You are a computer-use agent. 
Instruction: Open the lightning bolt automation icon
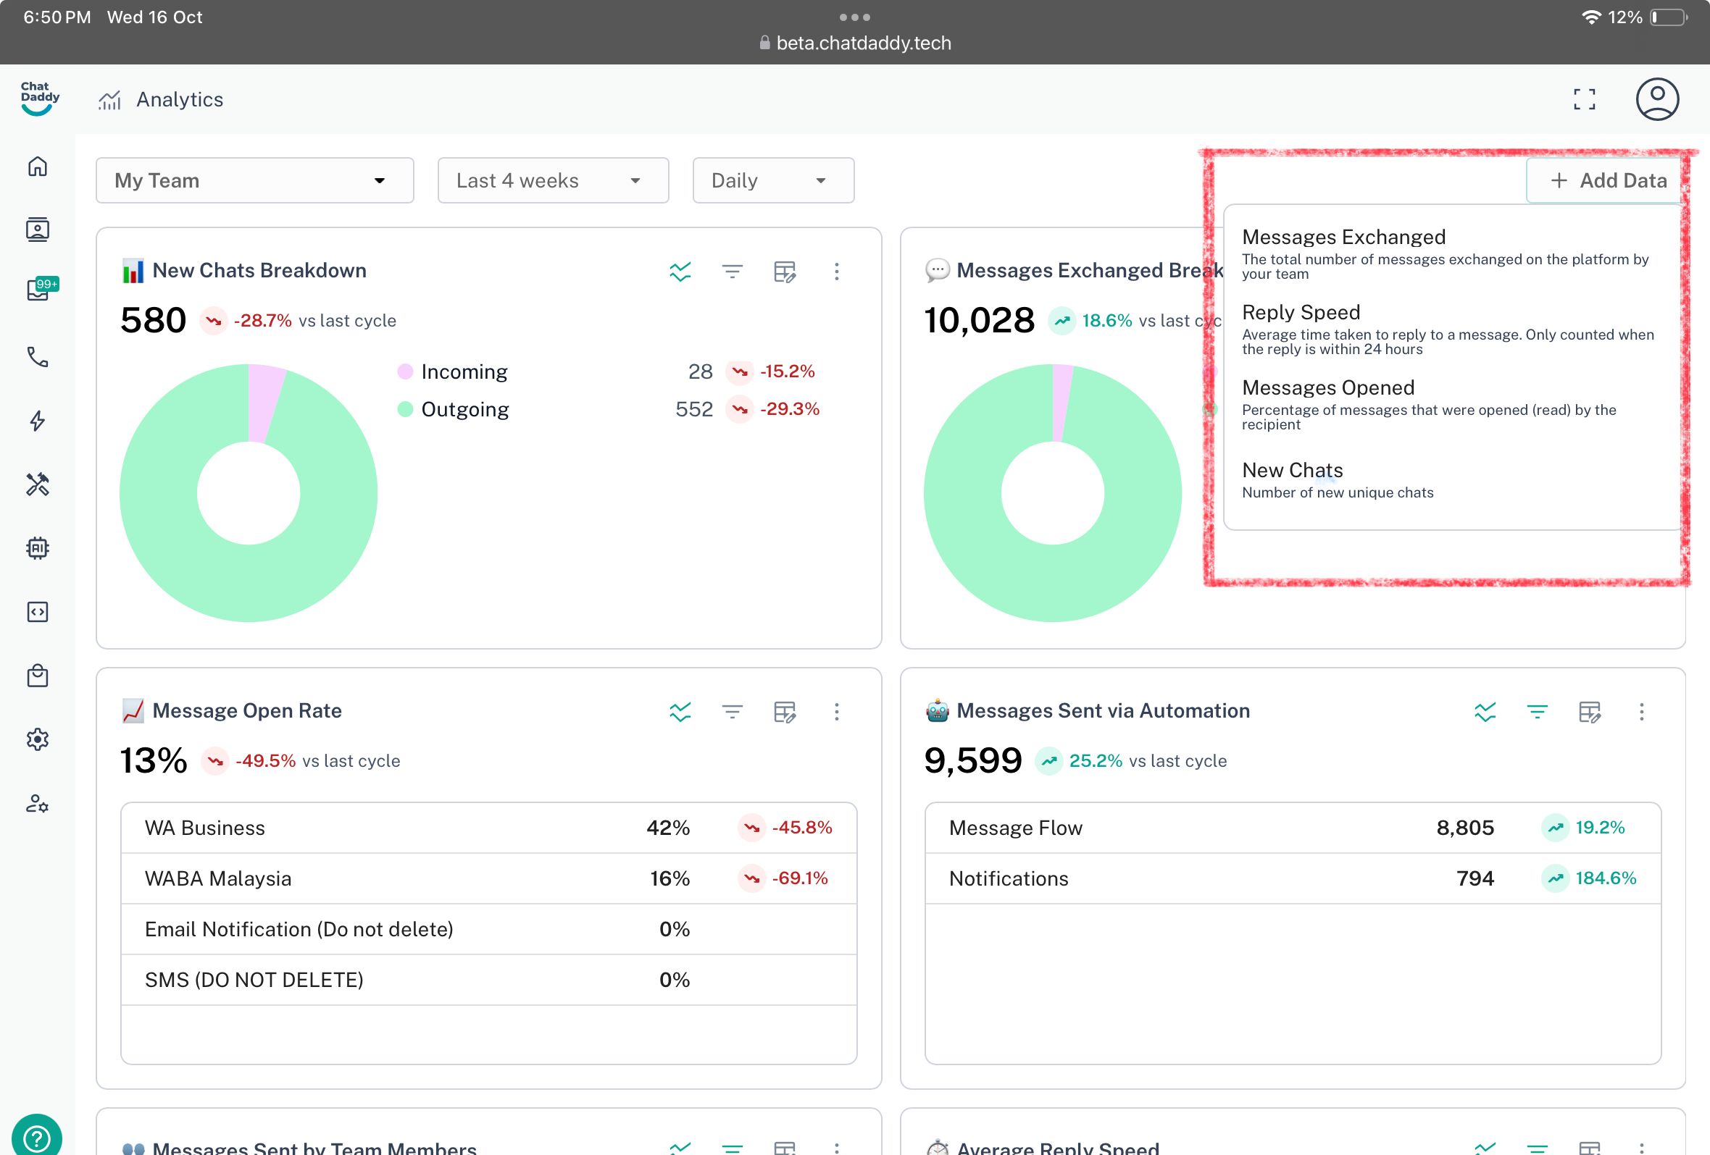click(38, 421)
